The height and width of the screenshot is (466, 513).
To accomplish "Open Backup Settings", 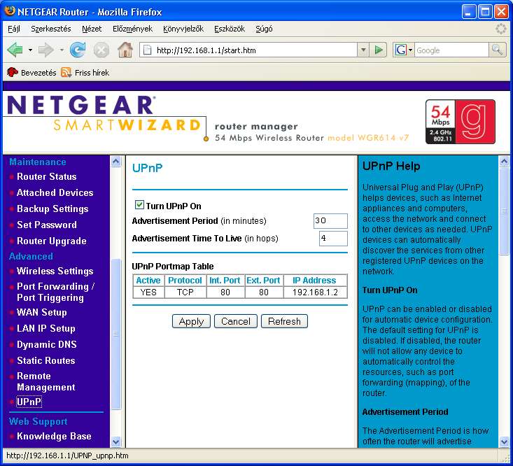I will tap(52, 209).
